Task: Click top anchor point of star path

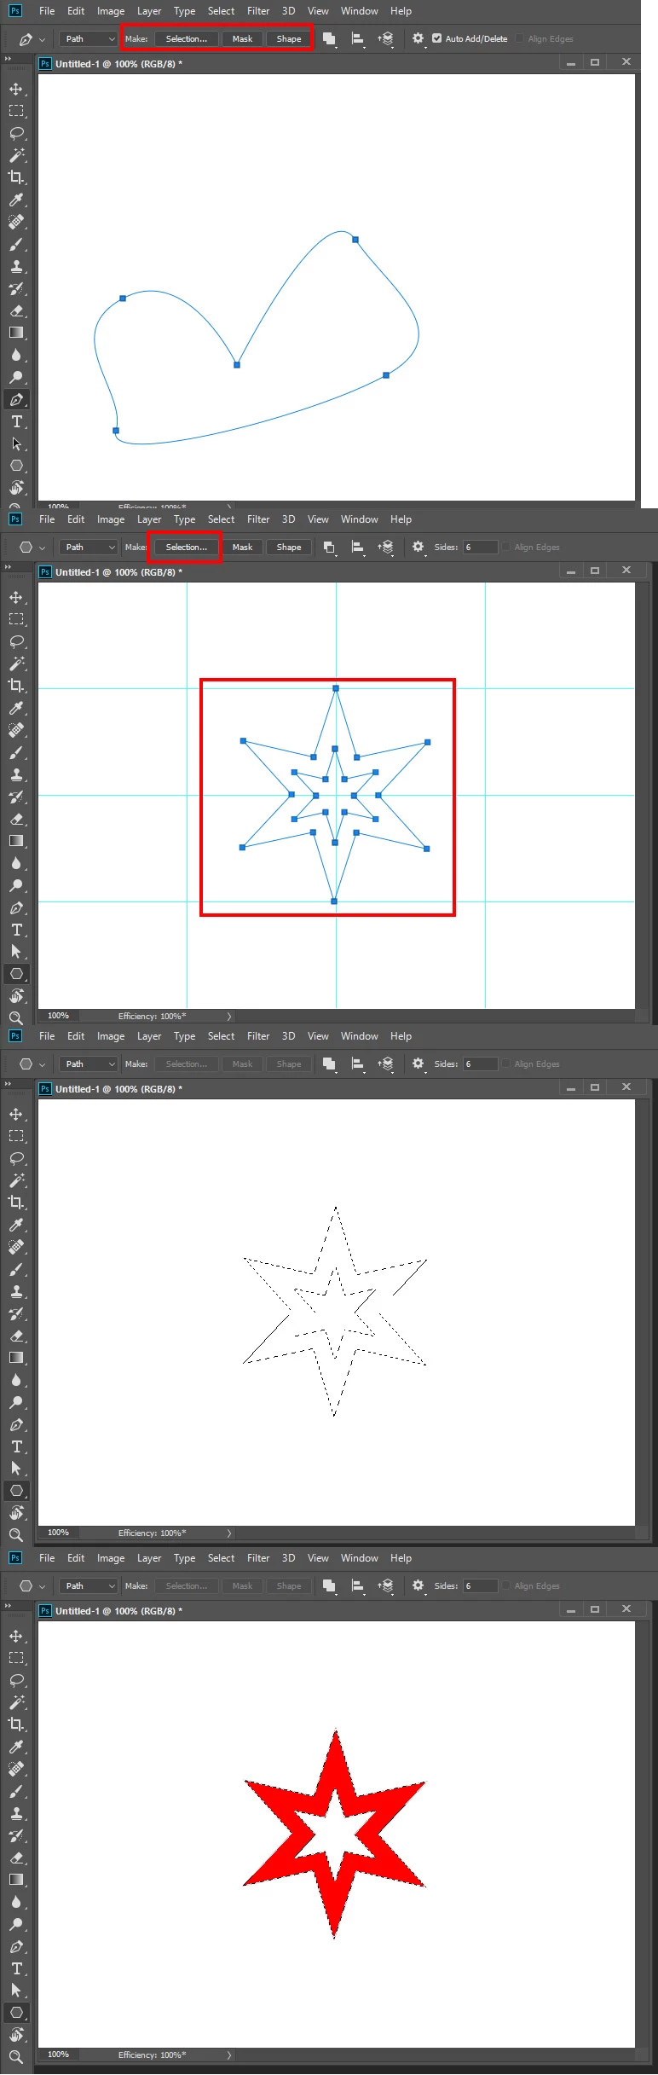Action: 336,688
